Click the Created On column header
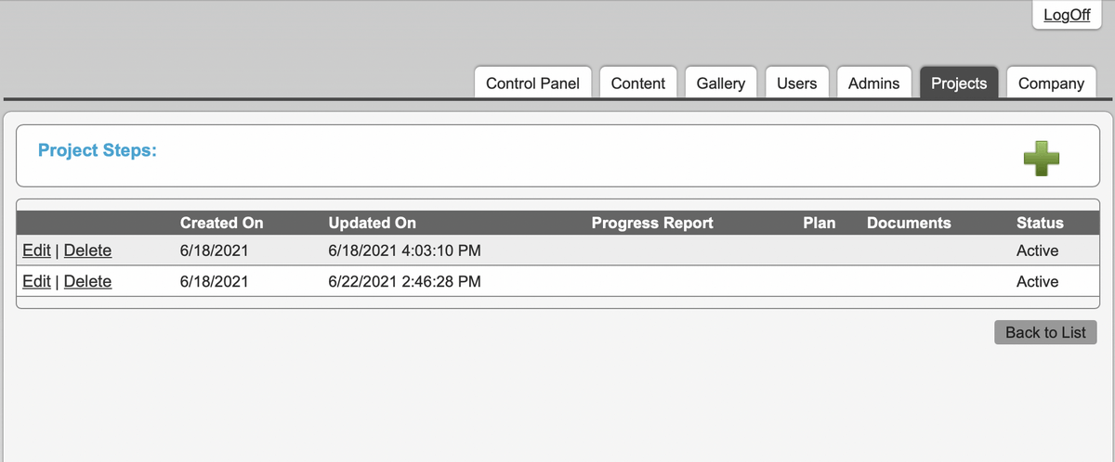Viewport: 1115px width, 462px height. click(221, 223)
